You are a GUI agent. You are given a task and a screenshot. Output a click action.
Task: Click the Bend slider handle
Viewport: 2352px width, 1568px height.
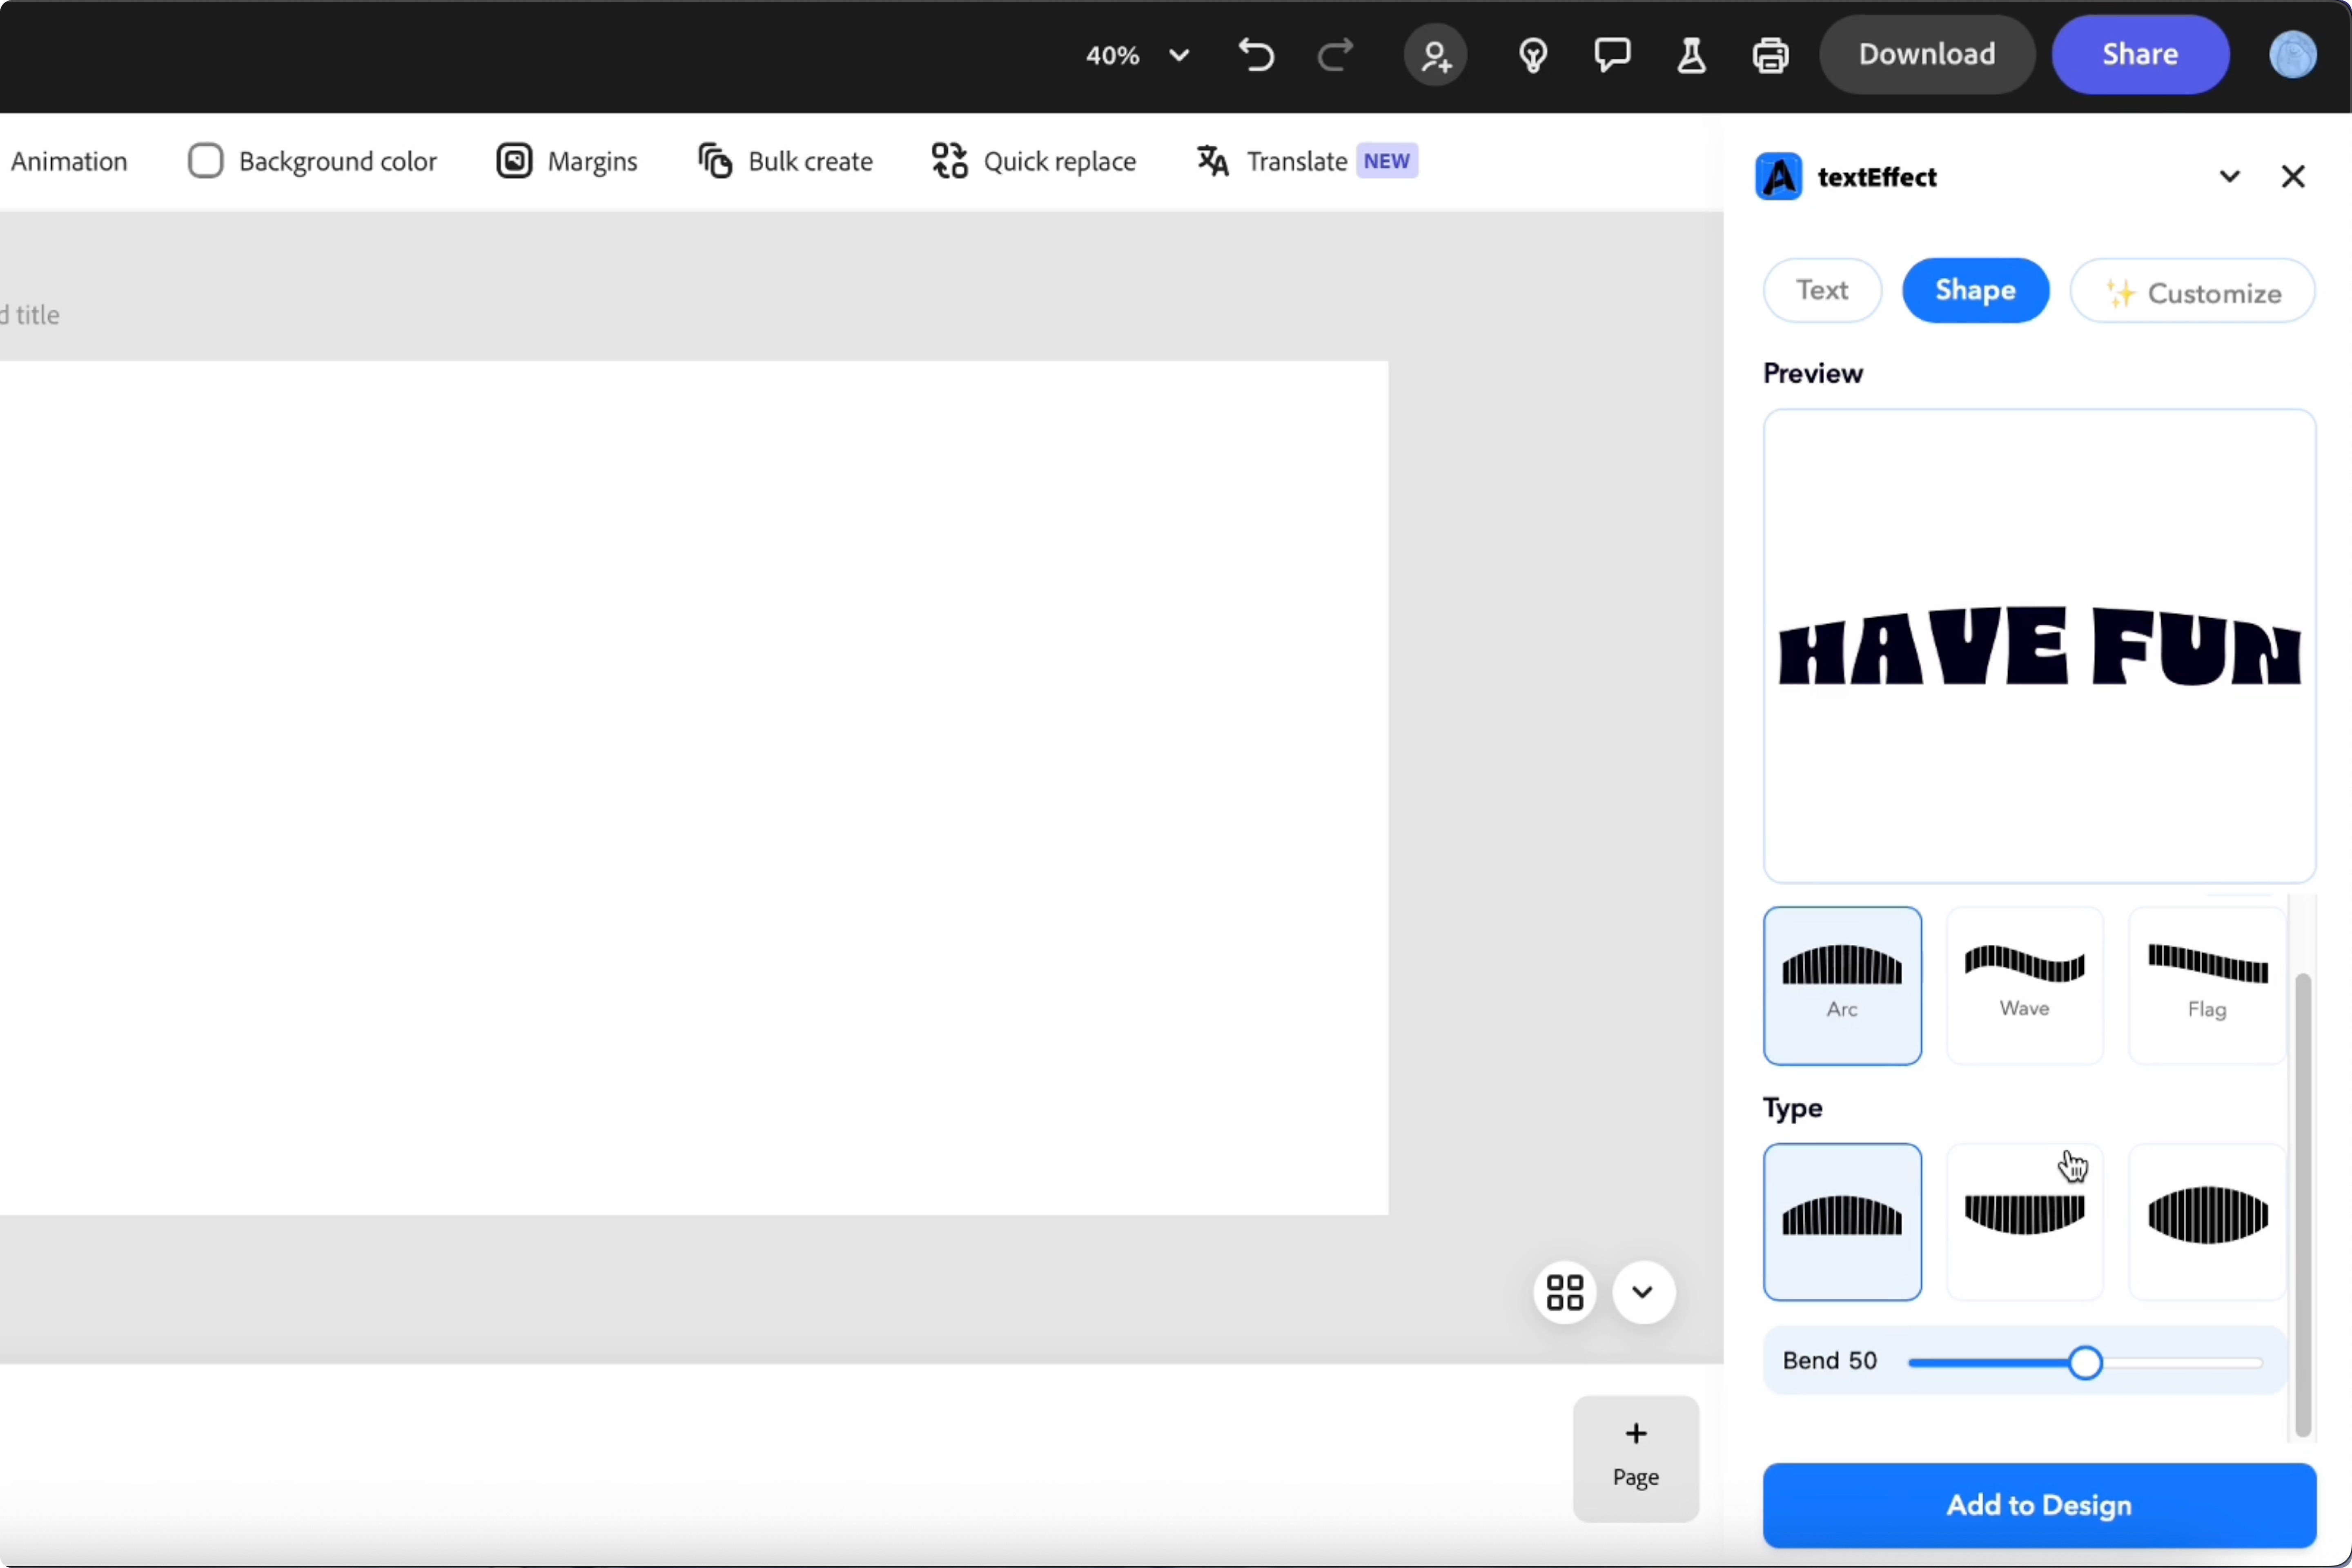[x=2085, y=1362]
